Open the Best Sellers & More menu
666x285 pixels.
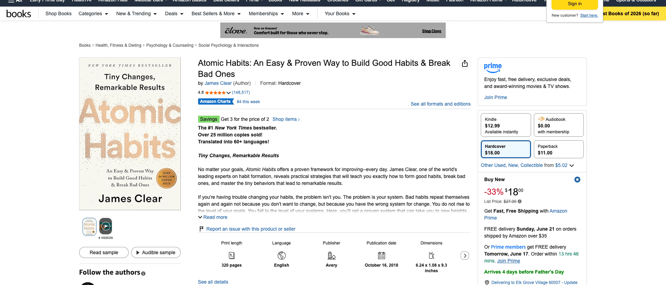click(x=216, y=14)
